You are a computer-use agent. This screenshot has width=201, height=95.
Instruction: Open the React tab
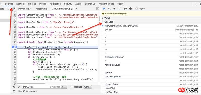120,4
